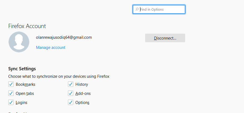Click the Add-ons label text
This screenshot has width=244, height=113.
click(83, 93)
